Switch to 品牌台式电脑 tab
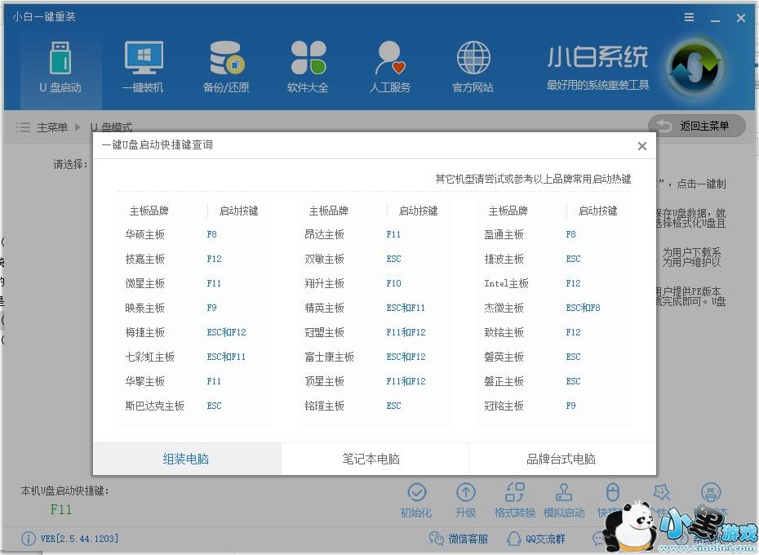This screenshot has height=555, width=759. [562, 459]
